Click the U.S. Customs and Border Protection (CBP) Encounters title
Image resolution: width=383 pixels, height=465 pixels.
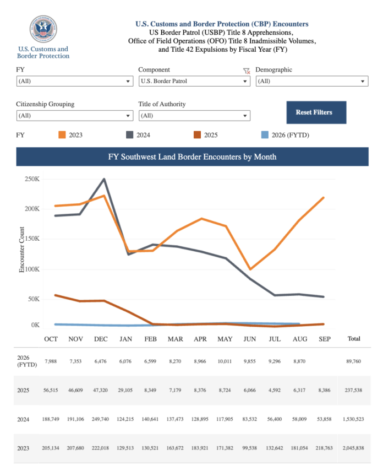(x=222, y=24)
